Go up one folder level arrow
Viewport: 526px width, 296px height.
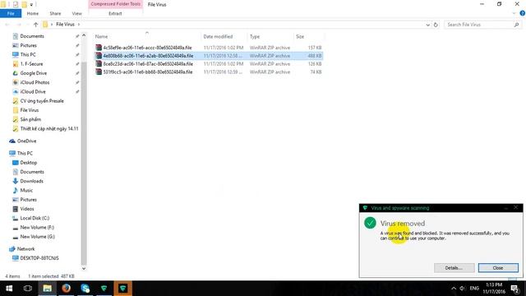[x=36, y=25]
